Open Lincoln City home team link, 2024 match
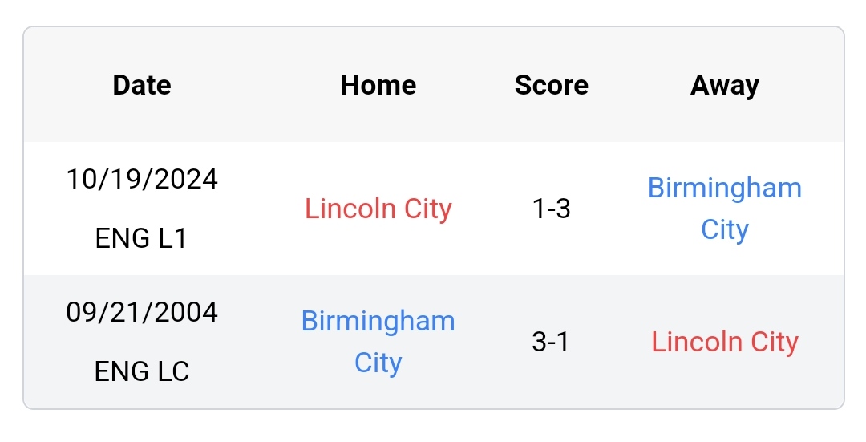This screenshot has width=866, height=442. click(x=378, y=209)
